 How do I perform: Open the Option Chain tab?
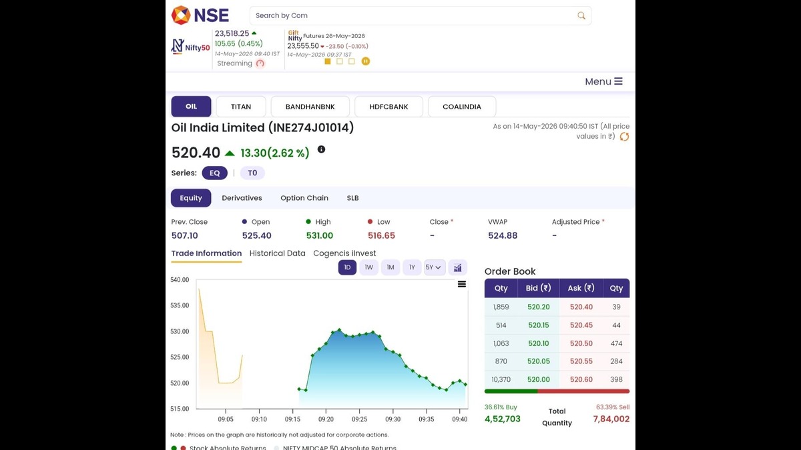[x=304, y=198]
